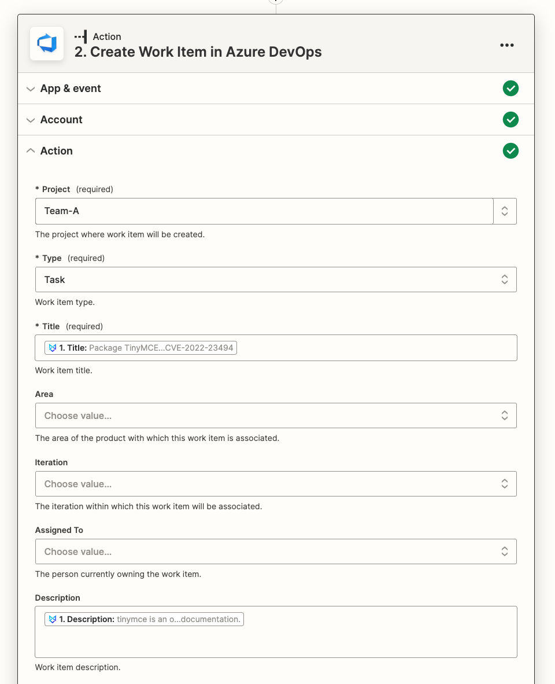
Task: Click the Zap icon inside the Title field pill
Action: [53, 347]
